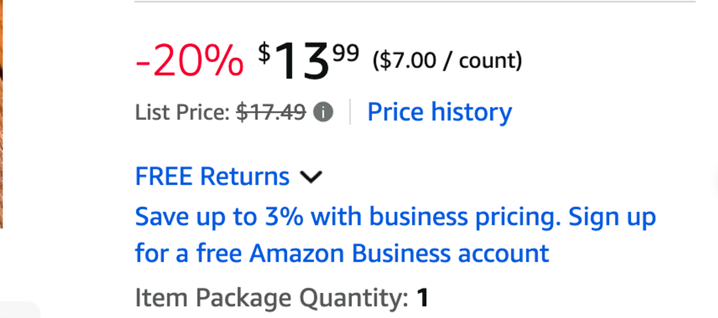The image size is (718, 318).
Task: Click the divider beside Price history
Action: pos(350,112)
